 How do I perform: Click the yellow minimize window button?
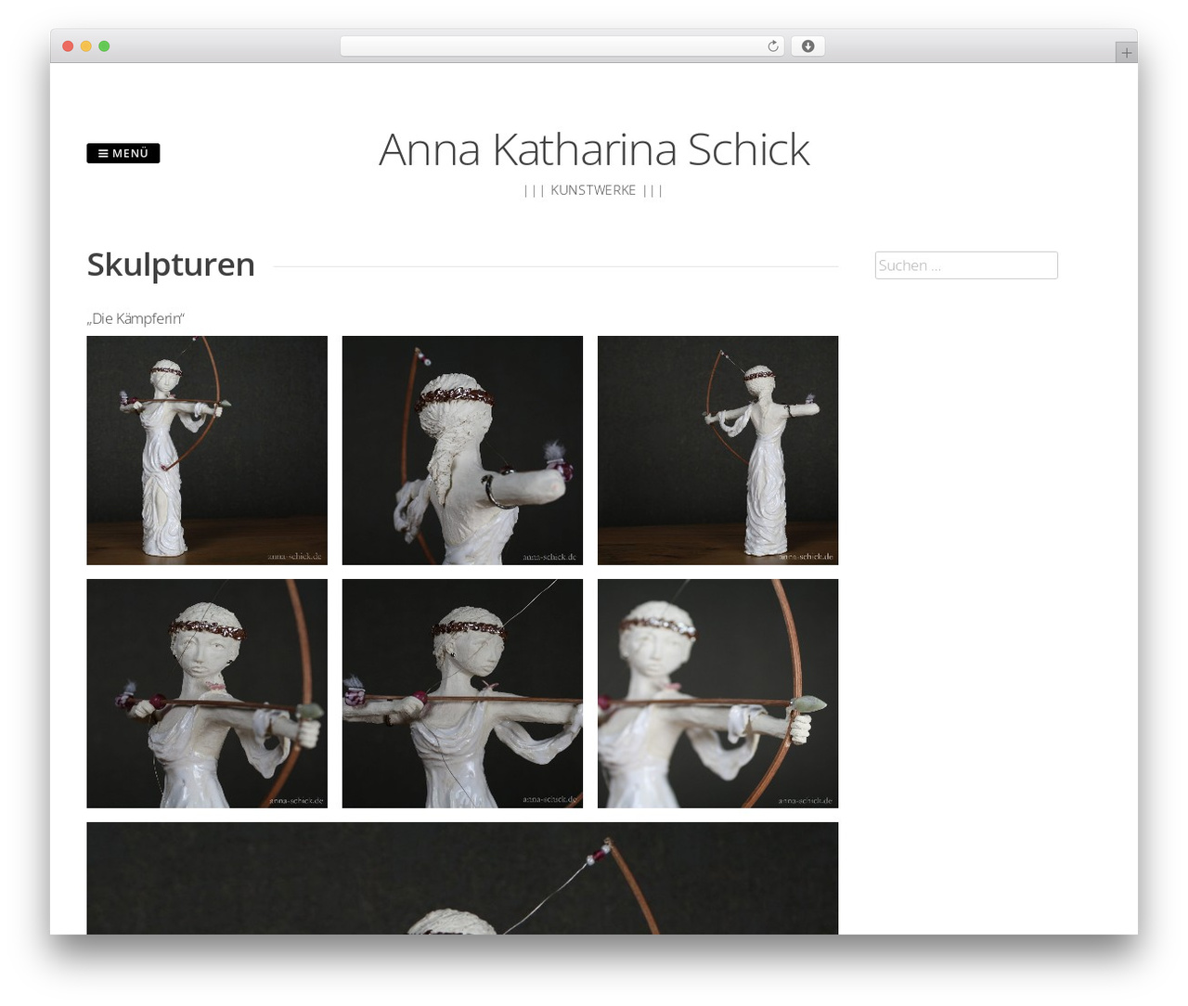(x=86, y=46)
